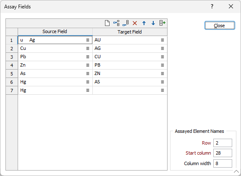Click the insert rows tree icon

pyautogui.click(x=116, y=23)
